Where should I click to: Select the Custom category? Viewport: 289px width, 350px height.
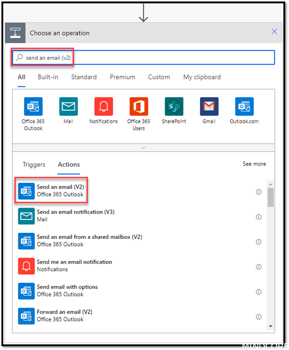coord(159,77)
